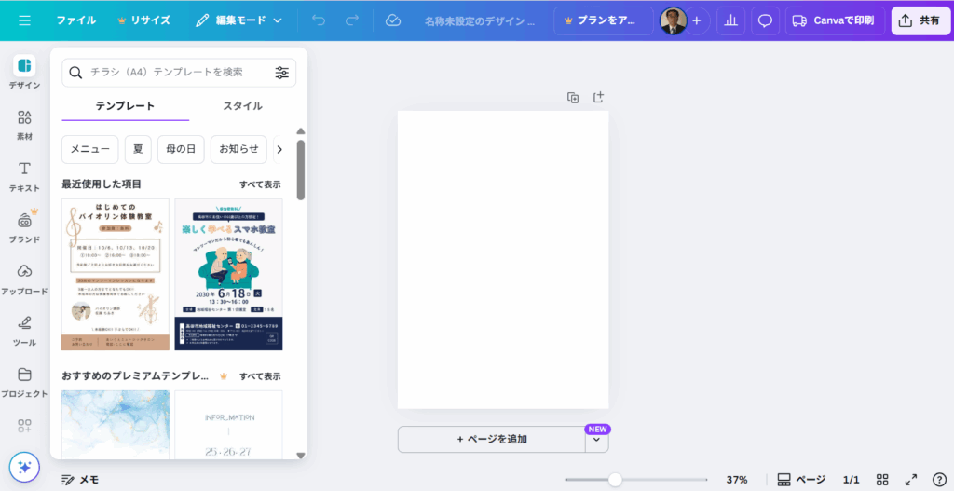Select the メニュー category chip
Image resolution: width=954 pixels, height=491 pixels.
90,149
